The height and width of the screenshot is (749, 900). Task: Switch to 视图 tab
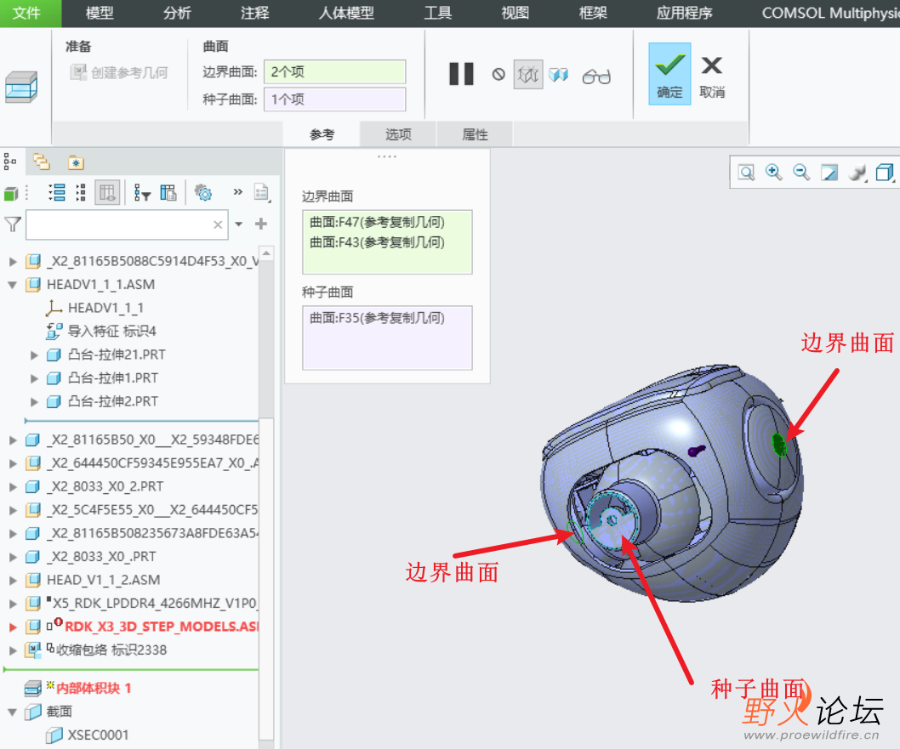pos(515,13)
